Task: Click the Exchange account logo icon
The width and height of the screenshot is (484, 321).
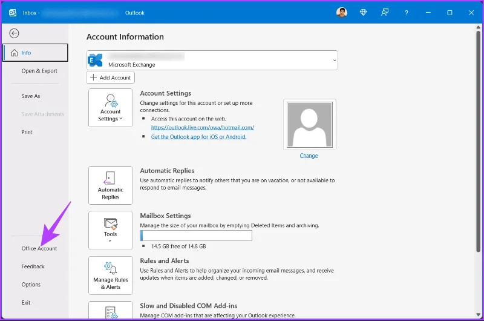Action: tap(95, 60)
